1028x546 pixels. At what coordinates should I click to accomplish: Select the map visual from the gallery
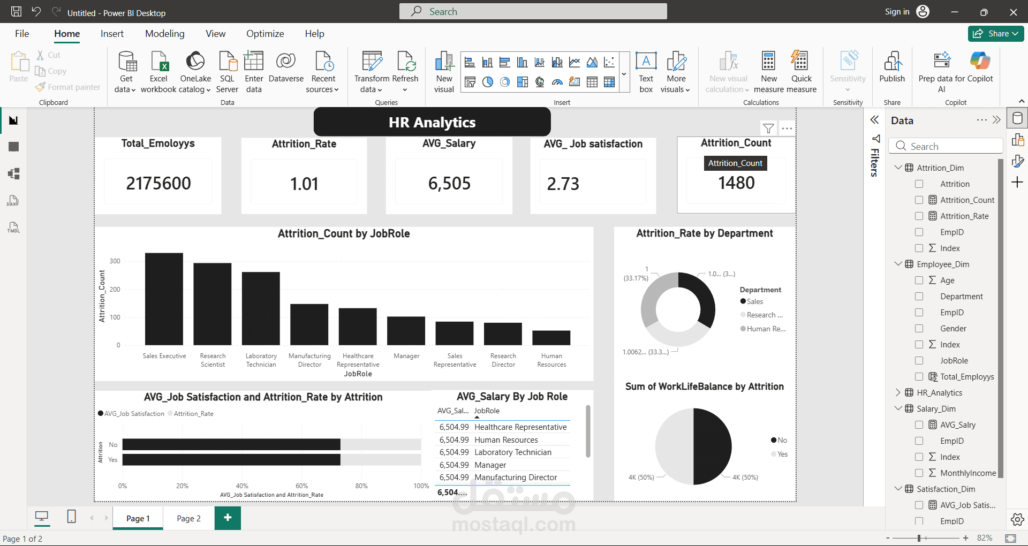tap(540, 82)
